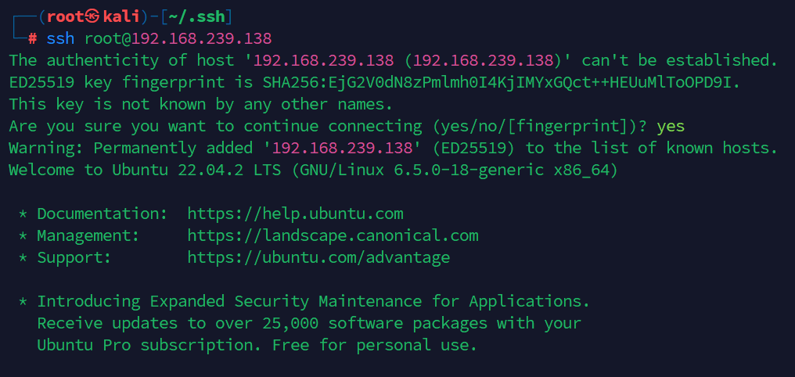This screenshot has height=377, width=795.
Task: Open the landscape.canonical.com management link
Action: click(333, 235)
